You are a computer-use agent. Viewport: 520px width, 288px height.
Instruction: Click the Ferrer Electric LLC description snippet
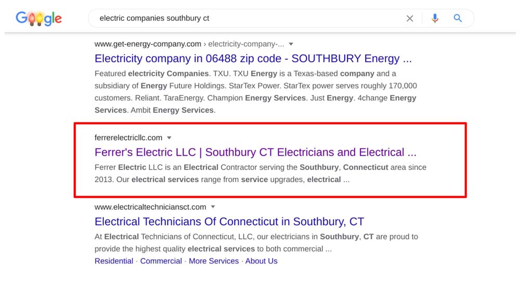pyautogui.click(x=261, y=173)
